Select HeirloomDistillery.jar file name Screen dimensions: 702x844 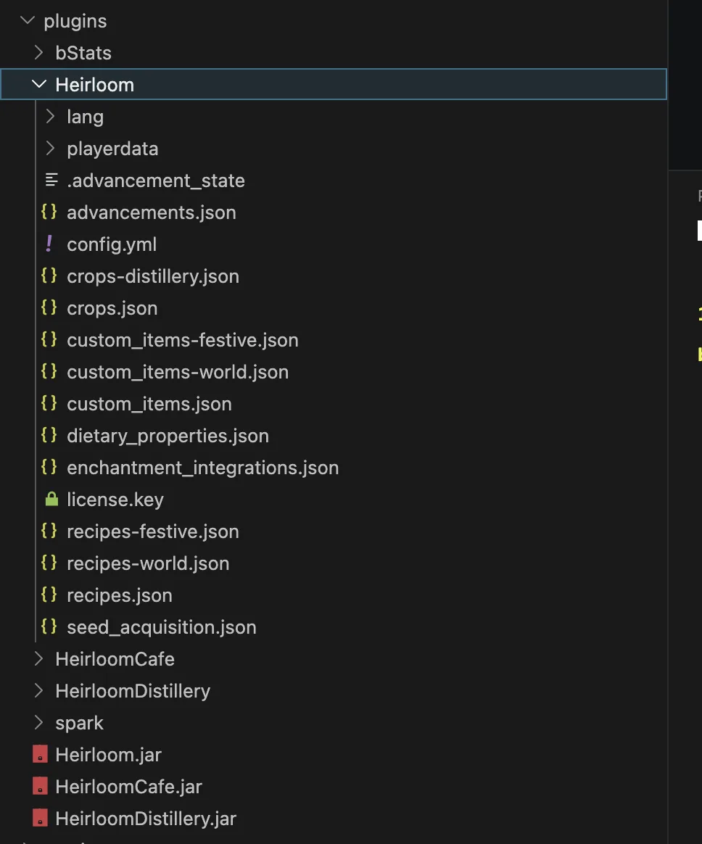(x=146, y=819)
